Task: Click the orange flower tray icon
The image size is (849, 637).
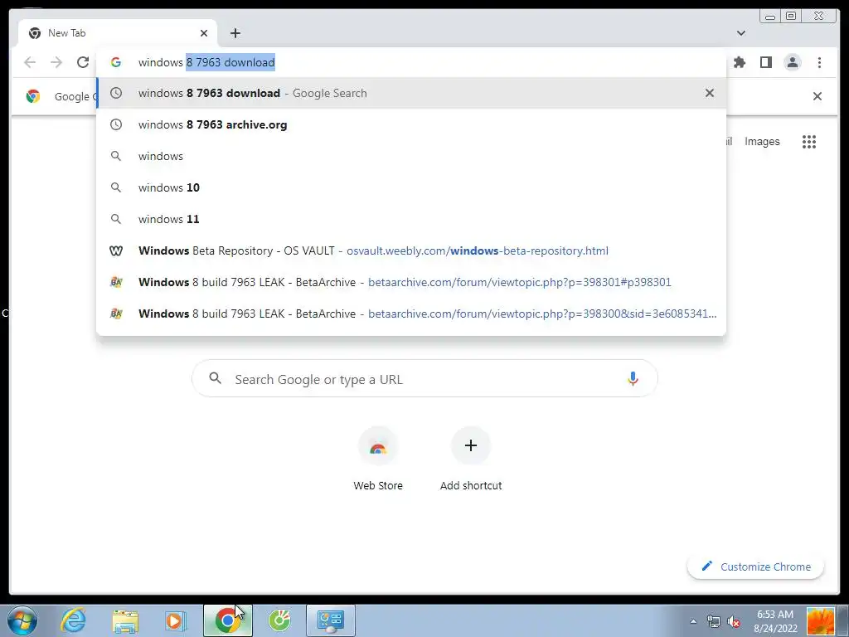Action: [820, 621]
